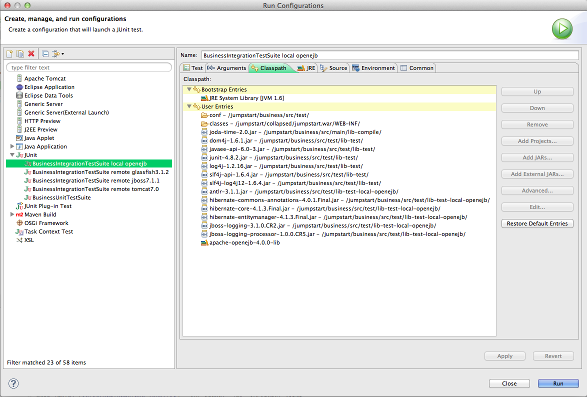Viewport: 587px width, 397px height.
Task: Select junit-4.8.2.jar classpath entry
Action: click(x=279, y=157)
